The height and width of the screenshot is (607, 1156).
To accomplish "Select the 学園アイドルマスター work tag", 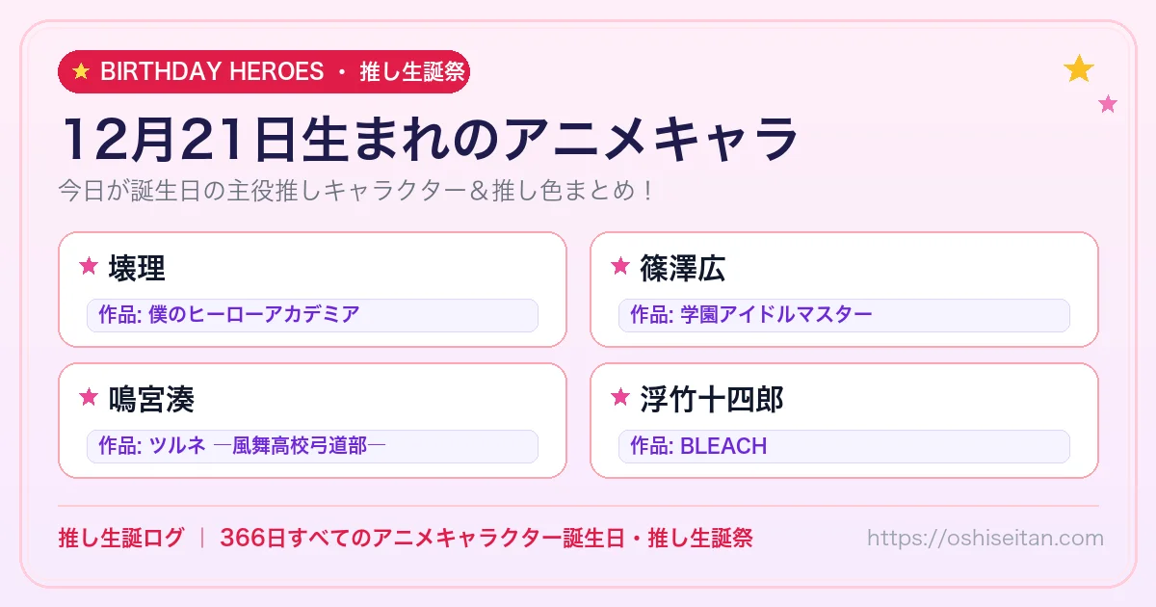I will coord(844,315).
